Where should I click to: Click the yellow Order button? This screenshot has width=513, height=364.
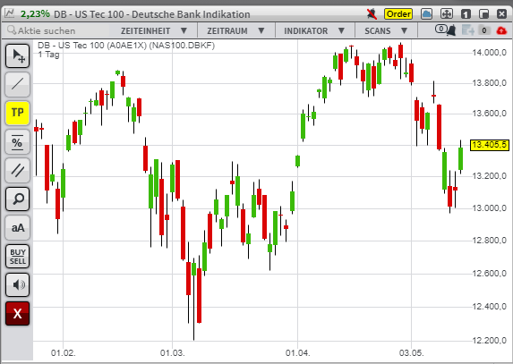[398, 14]
